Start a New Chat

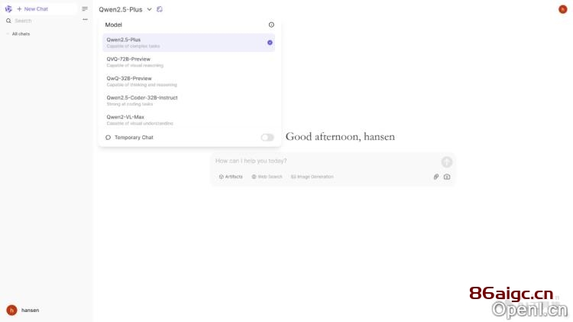pyautogui.click(x=33, y=8)
